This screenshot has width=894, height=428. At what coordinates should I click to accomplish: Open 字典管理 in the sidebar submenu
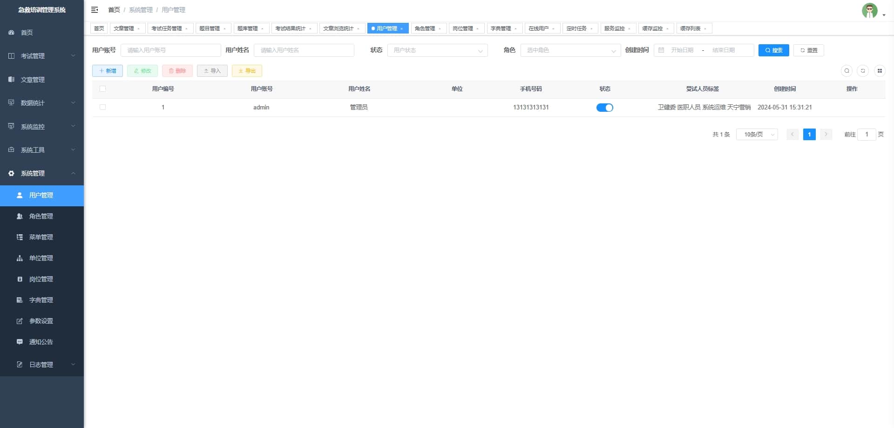[42, 300]
